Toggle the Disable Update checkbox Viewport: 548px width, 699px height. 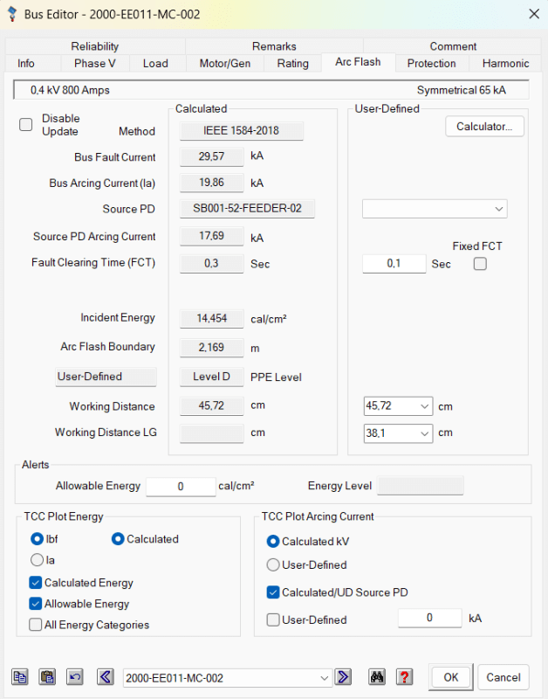pyautogui.click(x=26, y=124)
